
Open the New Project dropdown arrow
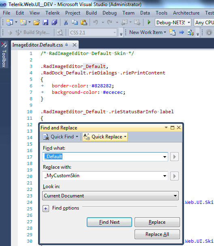(16, 22)
